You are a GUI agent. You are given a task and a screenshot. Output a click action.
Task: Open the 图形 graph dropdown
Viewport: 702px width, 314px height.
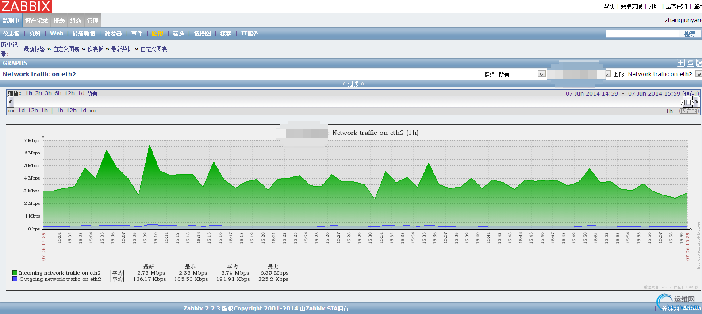(x=663, y=74)
